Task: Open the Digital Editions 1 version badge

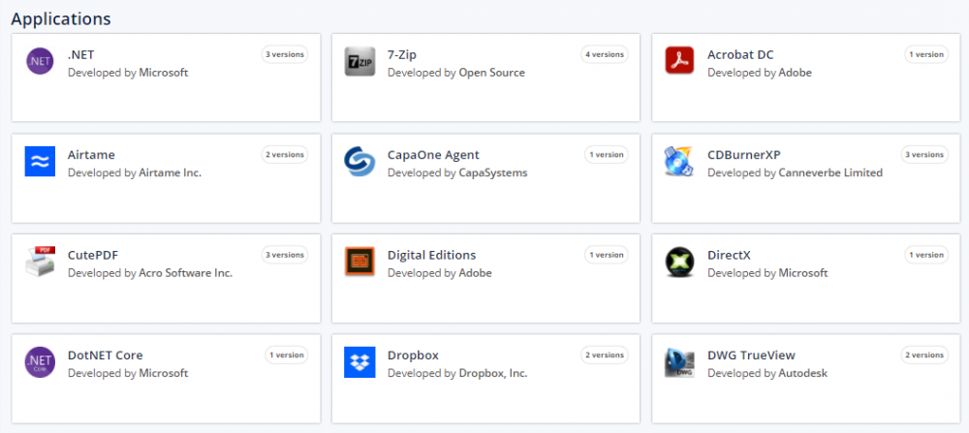Action: coord(607,255)
